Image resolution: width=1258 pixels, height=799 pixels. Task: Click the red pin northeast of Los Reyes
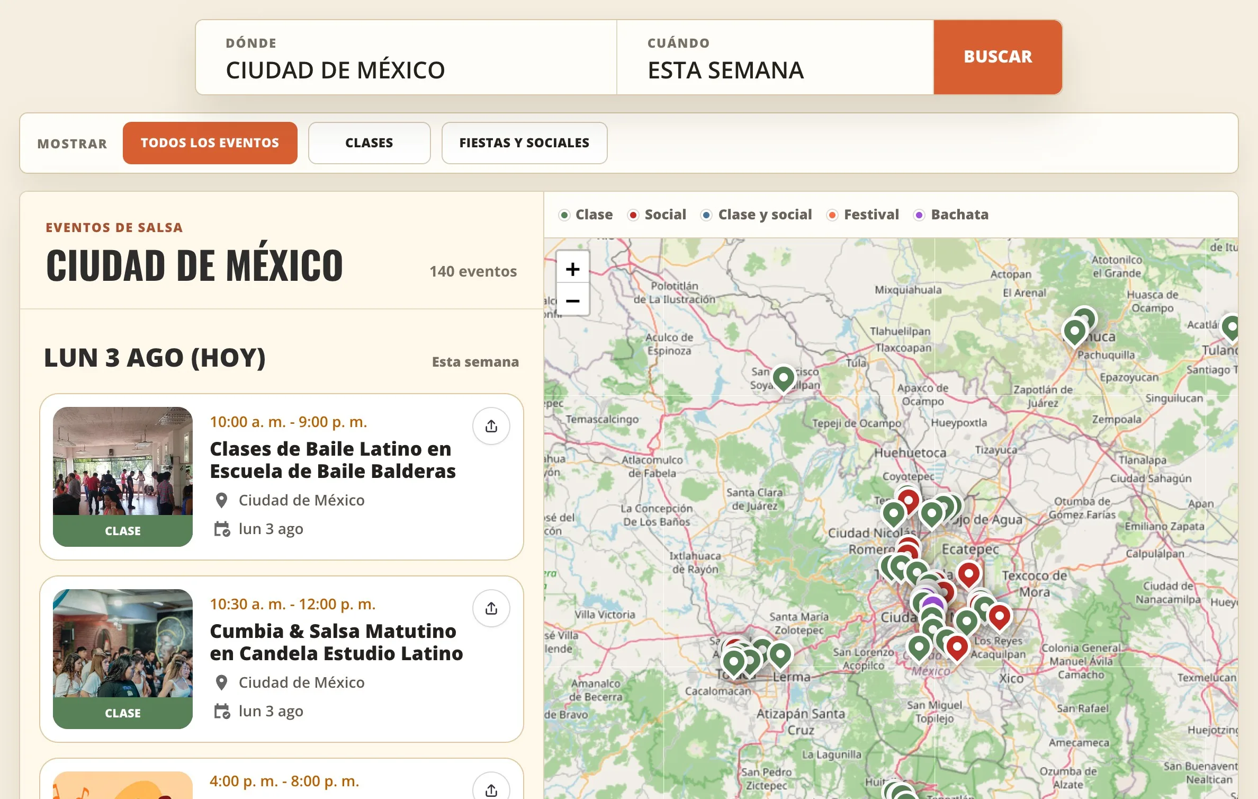pos(1000,617)
